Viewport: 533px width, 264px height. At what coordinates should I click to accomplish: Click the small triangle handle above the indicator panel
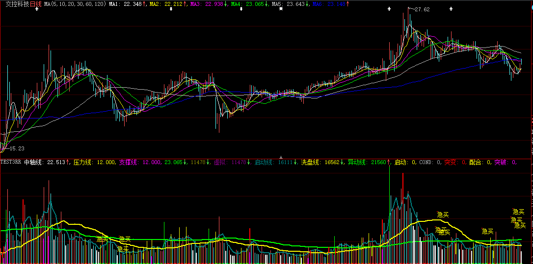(281, 157)
